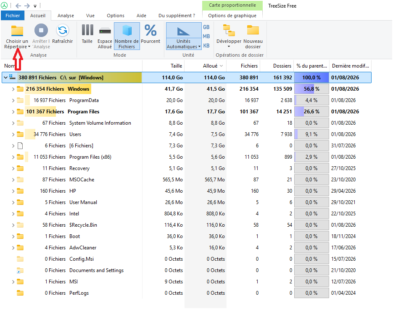Go back with the left arrow

point(18,6)
